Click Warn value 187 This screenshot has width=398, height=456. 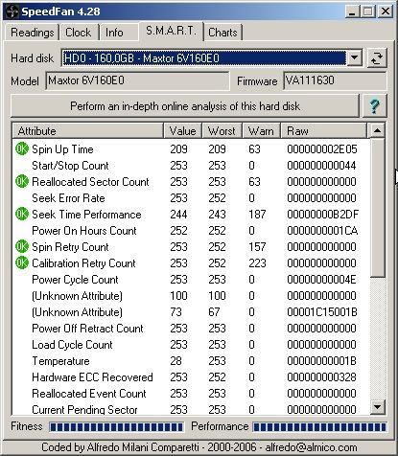click(257, 214)
